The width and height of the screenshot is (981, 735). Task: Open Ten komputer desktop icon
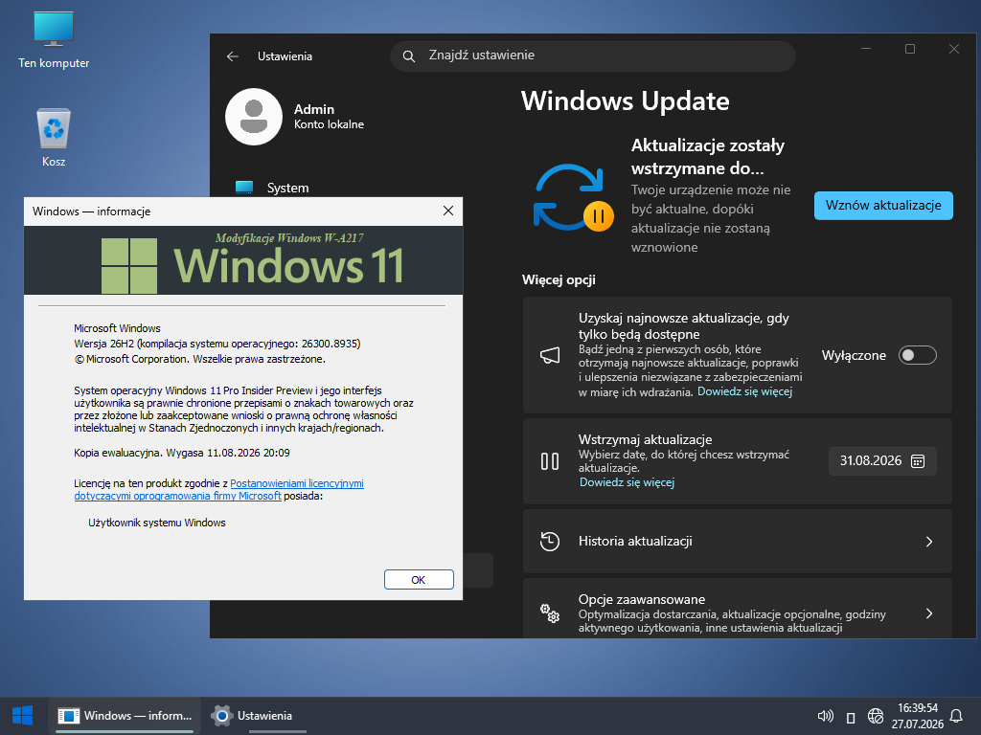[x=54, y=39]
